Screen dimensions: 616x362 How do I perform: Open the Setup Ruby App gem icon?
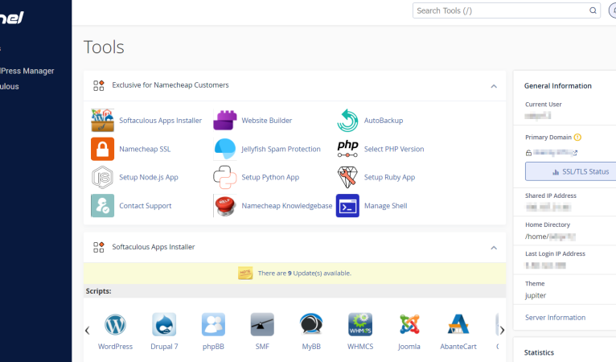coord(347,177)
